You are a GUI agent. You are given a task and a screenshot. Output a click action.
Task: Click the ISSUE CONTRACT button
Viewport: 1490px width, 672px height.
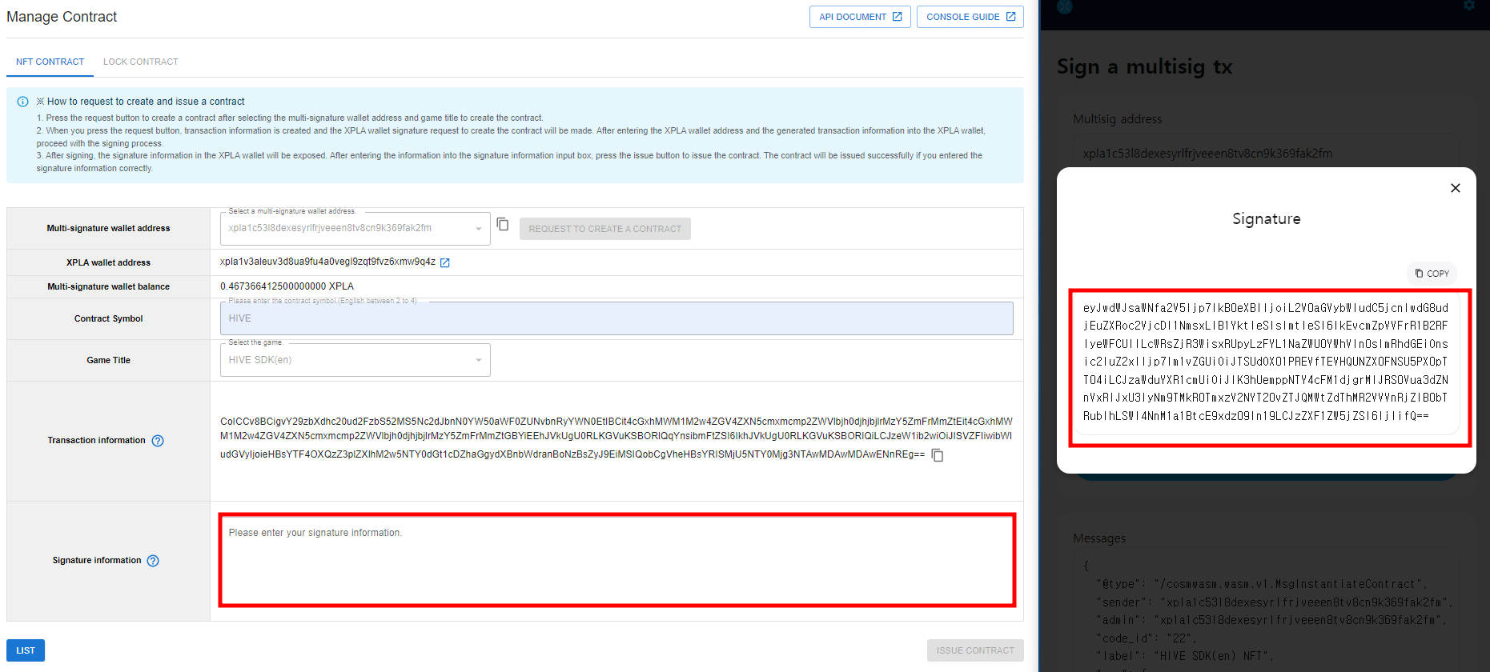[x=975, y=650]
